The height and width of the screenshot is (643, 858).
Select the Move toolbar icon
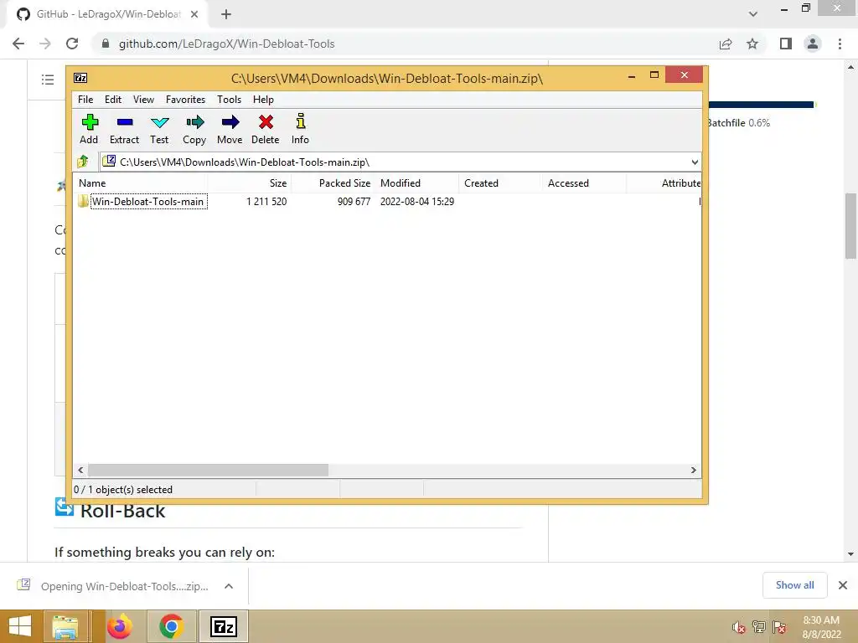pos(230,129)
